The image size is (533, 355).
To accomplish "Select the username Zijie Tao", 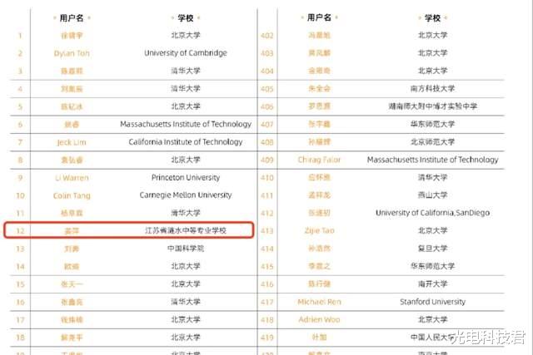I will (319, 231).
